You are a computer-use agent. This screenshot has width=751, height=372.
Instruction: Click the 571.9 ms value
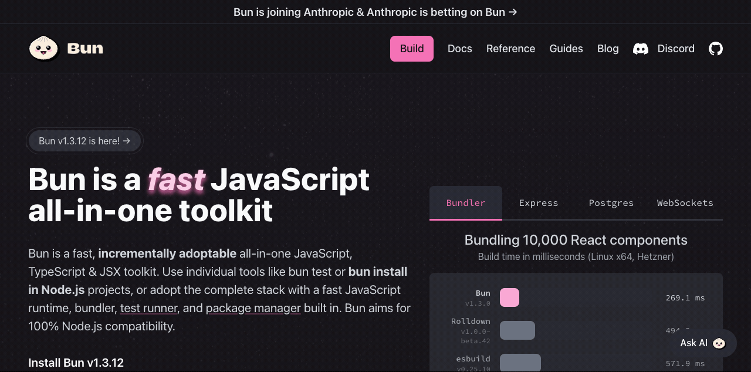click(x=685, y=364)
